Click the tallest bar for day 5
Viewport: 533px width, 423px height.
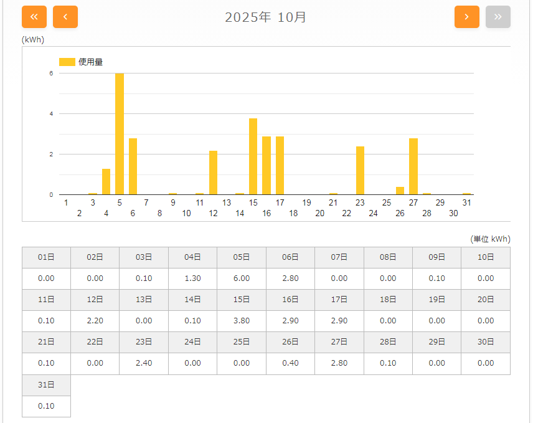pos(120,134)
